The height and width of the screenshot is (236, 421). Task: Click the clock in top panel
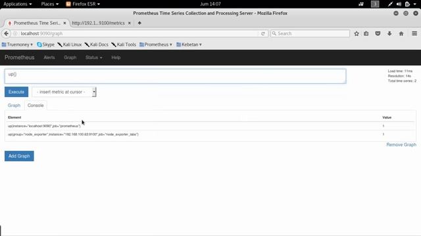pyautogui.click(x=210, y=4)
